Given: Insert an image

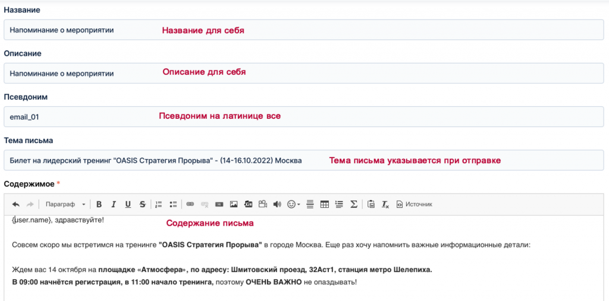Looking at the screenshot, I should pos(233,204).
